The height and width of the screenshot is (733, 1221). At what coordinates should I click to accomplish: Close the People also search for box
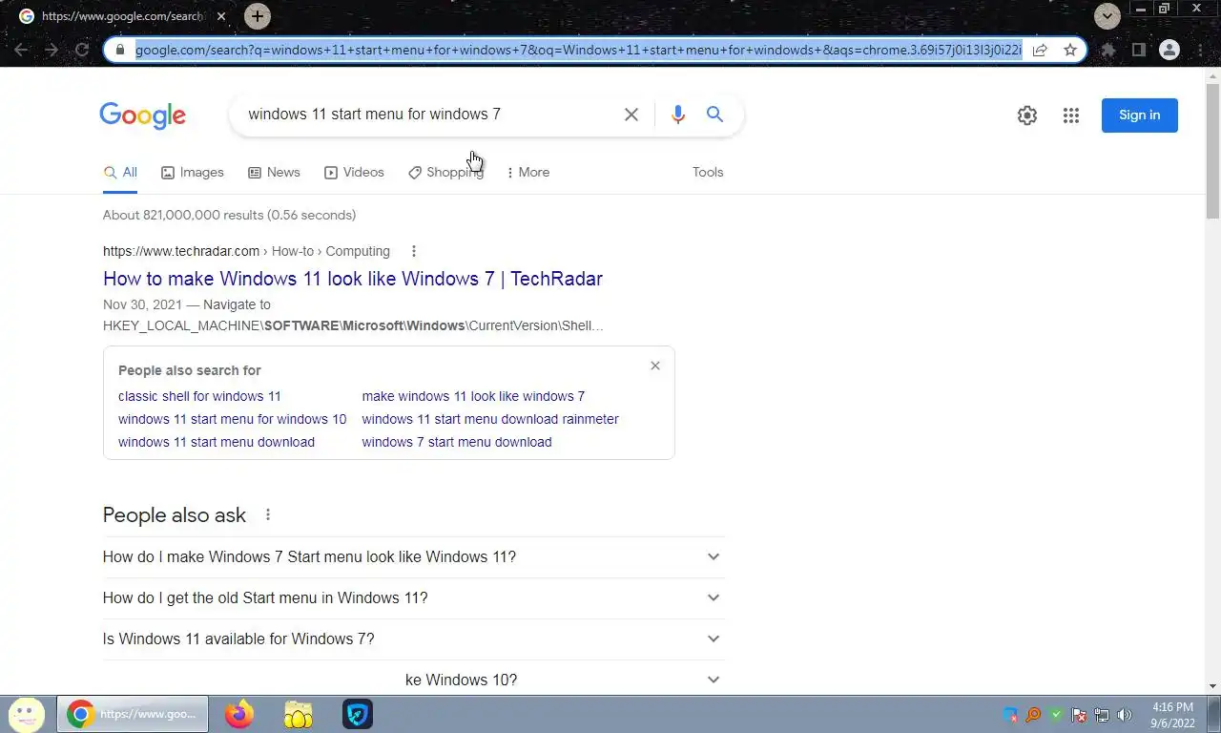coord(655,366)
